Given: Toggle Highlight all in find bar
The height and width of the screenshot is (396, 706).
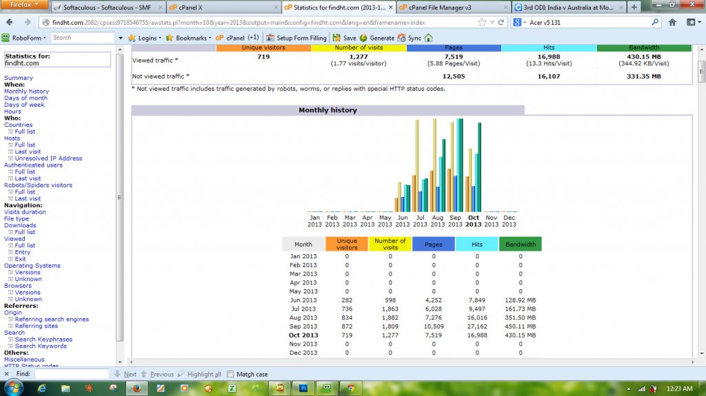Looking at the screenshot, I should (199, 374).
